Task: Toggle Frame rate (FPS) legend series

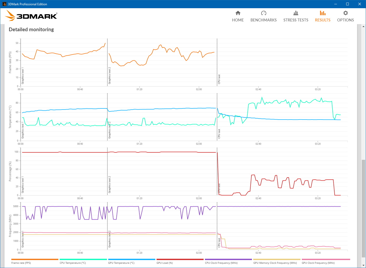Action: coord(21,263)
